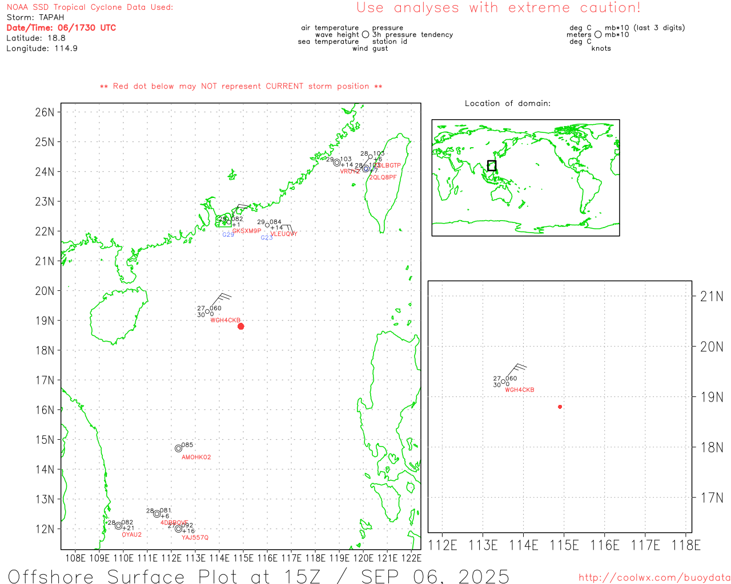
Task: Click '112E' label on zoomed inset axis
Action: coord(443,545)
